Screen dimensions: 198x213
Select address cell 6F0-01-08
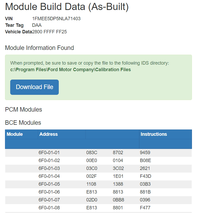click(x=49, y=208)
